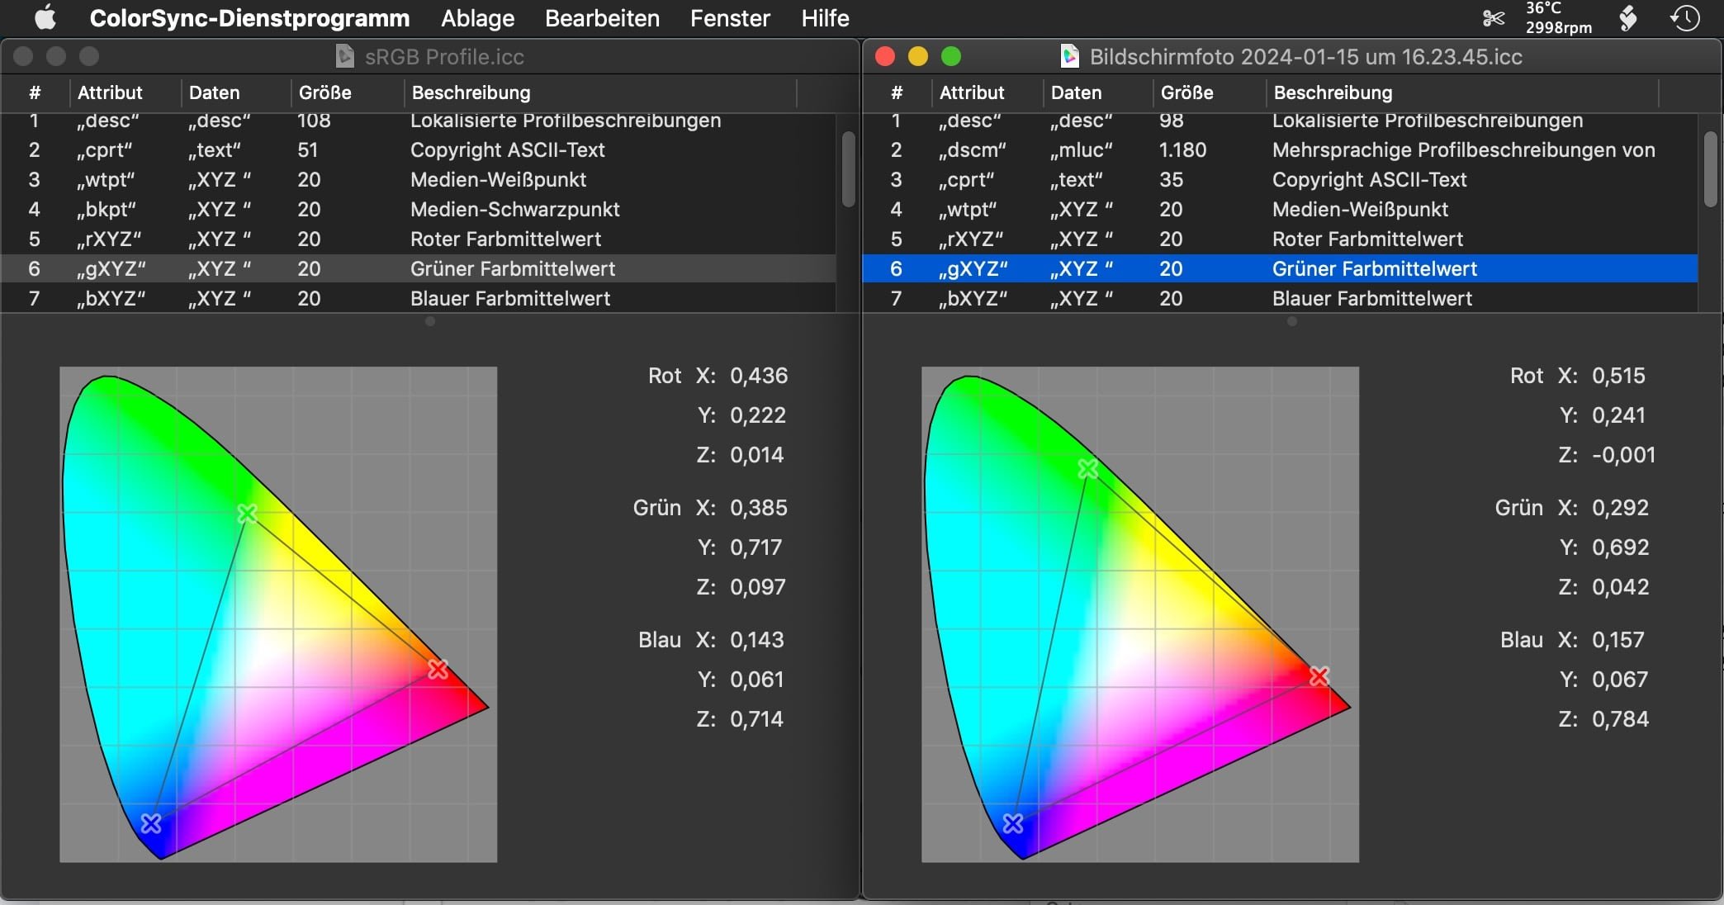Open the Time Machine status icon
This screenshot has width=1724, height=905.
tap(1684, 18)
